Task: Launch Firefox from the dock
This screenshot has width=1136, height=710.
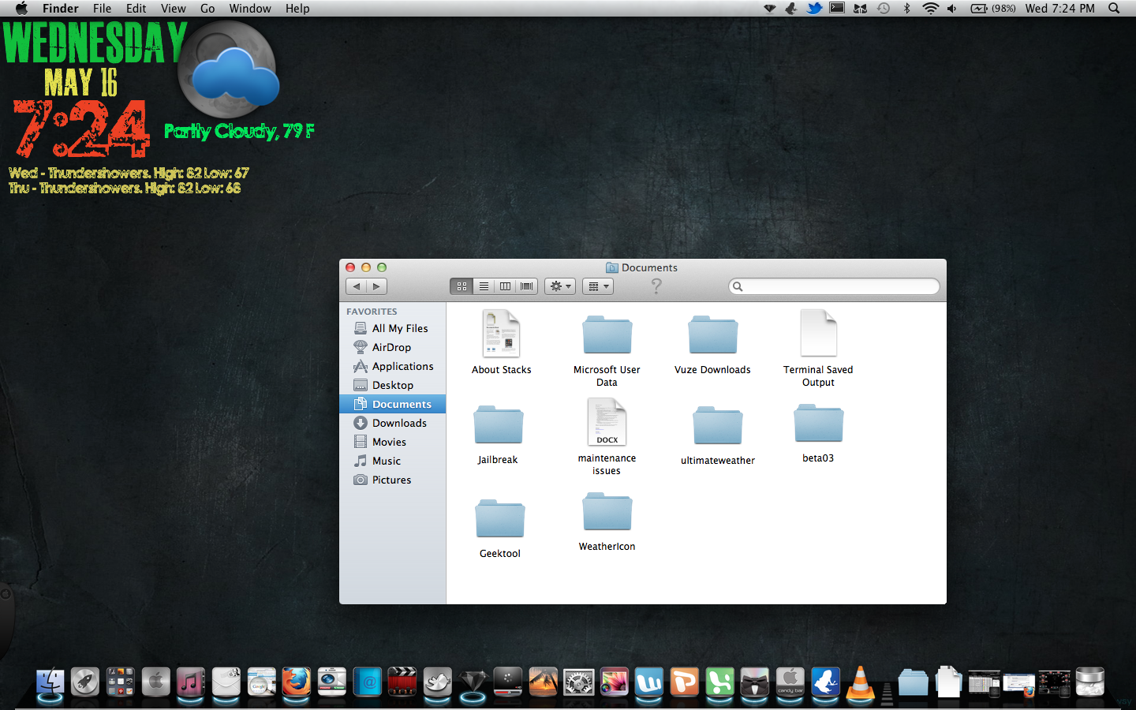Action: (x=296, y=682)
